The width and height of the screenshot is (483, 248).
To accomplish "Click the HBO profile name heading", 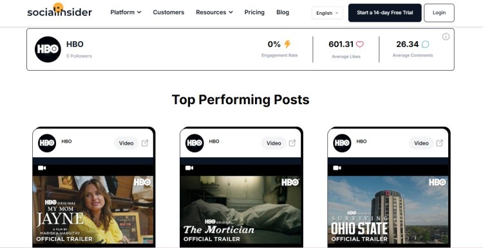I will point(75,44).
